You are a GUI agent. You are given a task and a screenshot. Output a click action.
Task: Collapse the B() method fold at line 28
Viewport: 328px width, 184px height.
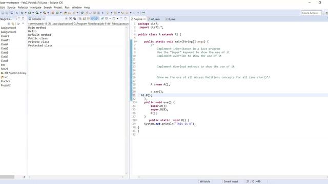click(136, 120)
